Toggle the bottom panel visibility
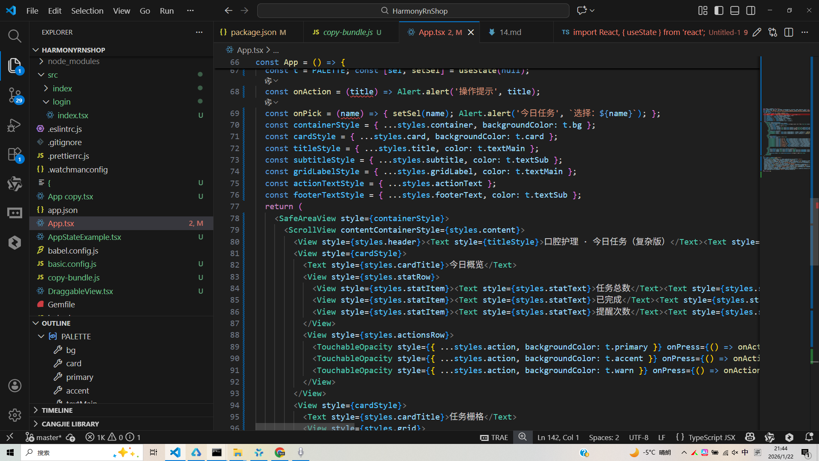819x461 pixels. click(x=735, y=11)
